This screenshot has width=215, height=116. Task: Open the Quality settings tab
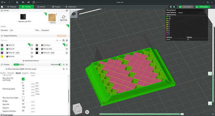(x=3, y=73)
